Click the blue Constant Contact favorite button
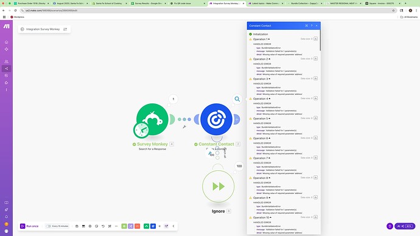420x236 pixels. pos(153,226)
